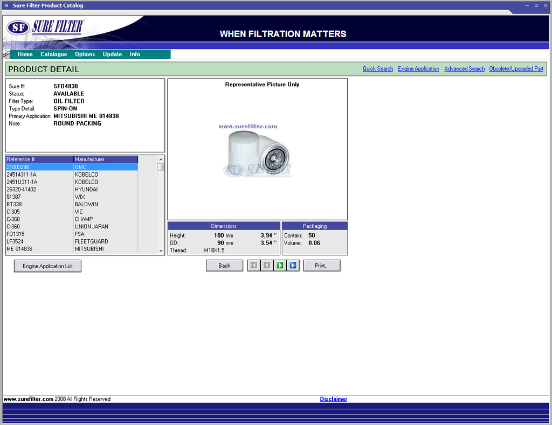
Task: Select the C-360 row for CHAMP
Action: 72,219
